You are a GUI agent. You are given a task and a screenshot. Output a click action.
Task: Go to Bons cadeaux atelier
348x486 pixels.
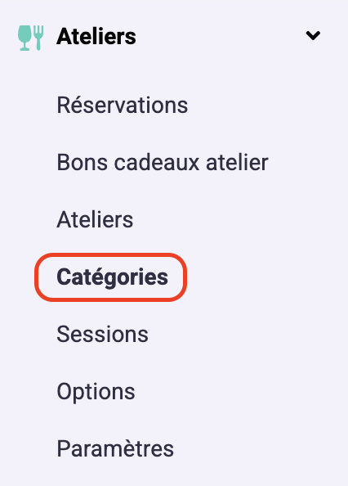pyautogui.click(x=163, y=162)
